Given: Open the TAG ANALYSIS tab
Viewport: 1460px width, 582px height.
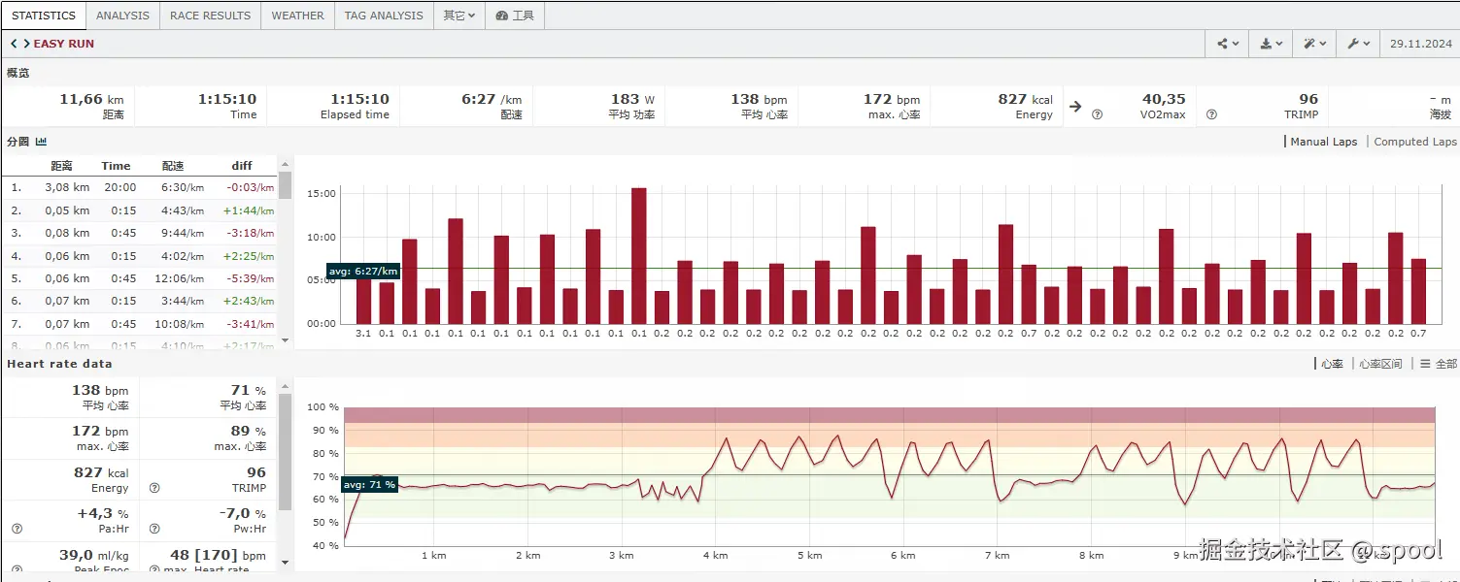Looking at the screenshot, I should point(384,16).
